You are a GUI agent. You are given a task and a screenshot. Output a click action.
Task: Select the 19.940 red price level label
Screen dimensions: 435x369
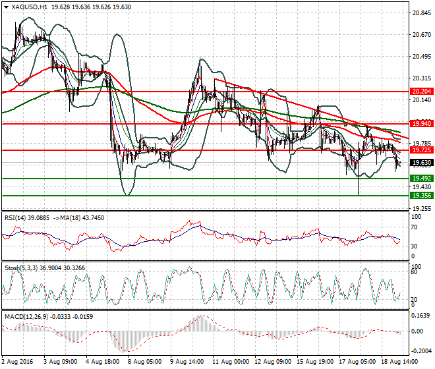click(422, 124)
